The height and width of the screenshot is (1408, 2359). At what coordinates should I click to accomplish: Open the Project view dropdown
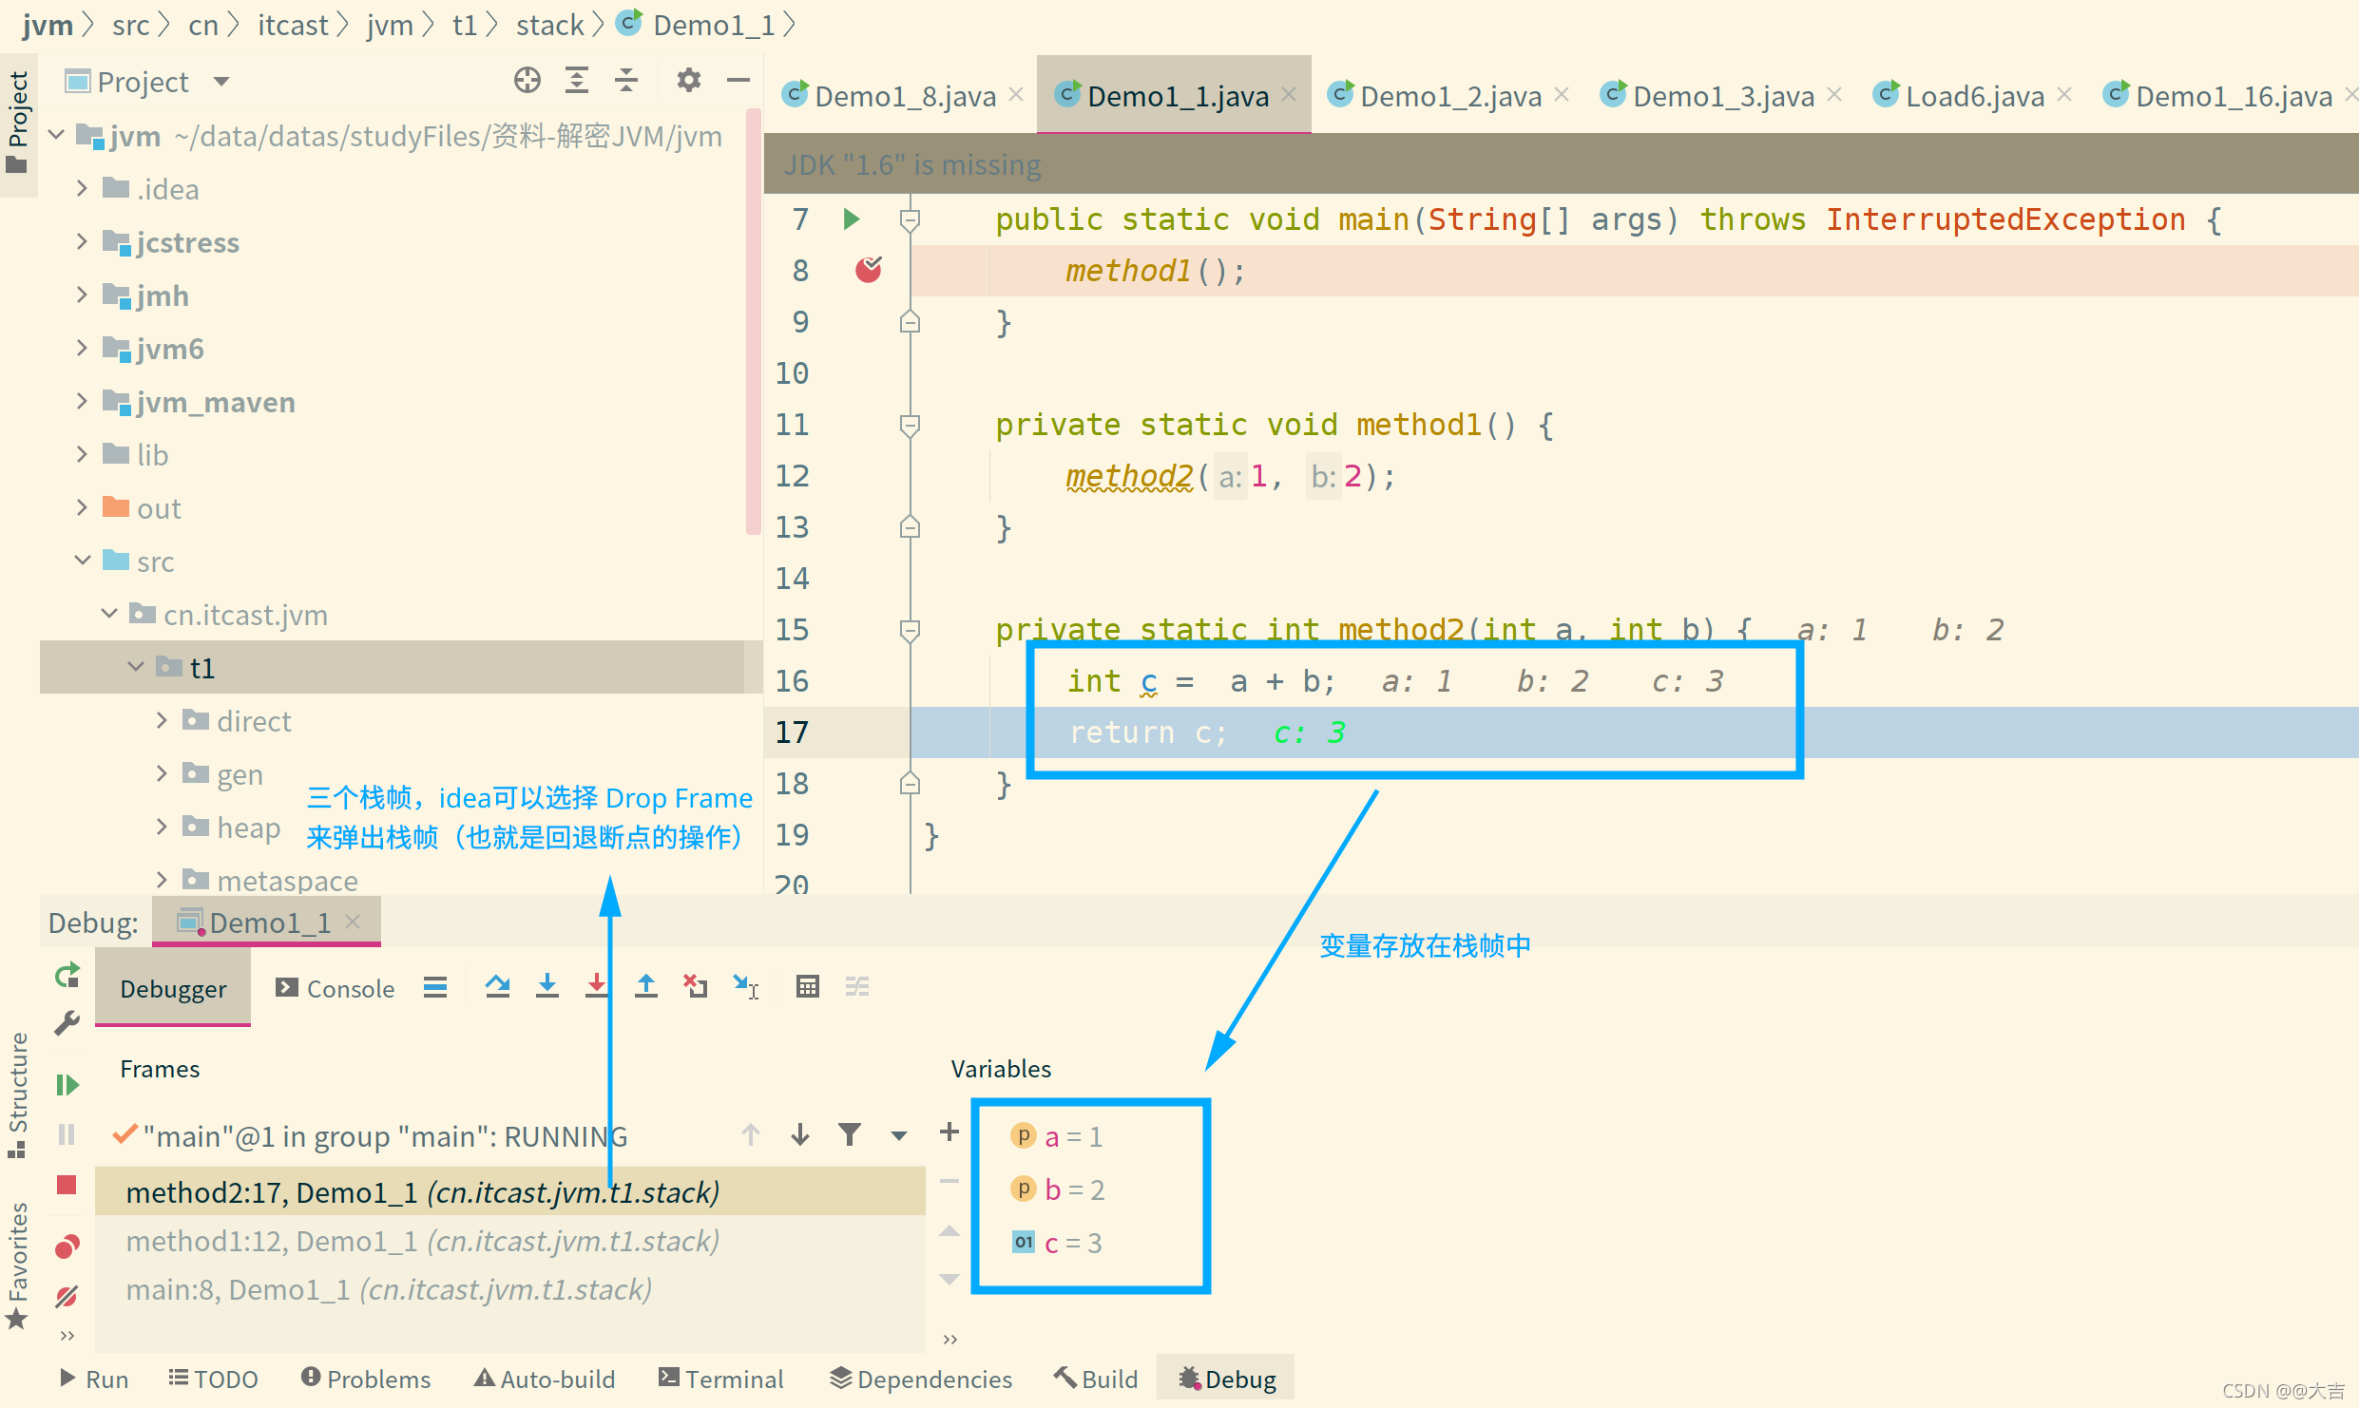coord(221,82)
